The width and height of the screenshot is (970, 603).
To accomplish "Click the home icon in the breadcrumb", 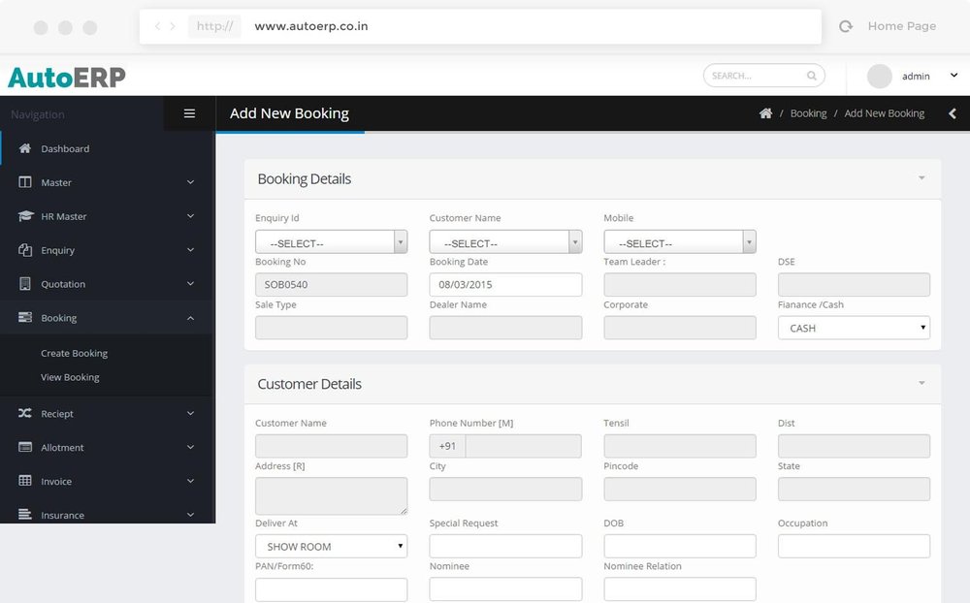I will (766, 113).
